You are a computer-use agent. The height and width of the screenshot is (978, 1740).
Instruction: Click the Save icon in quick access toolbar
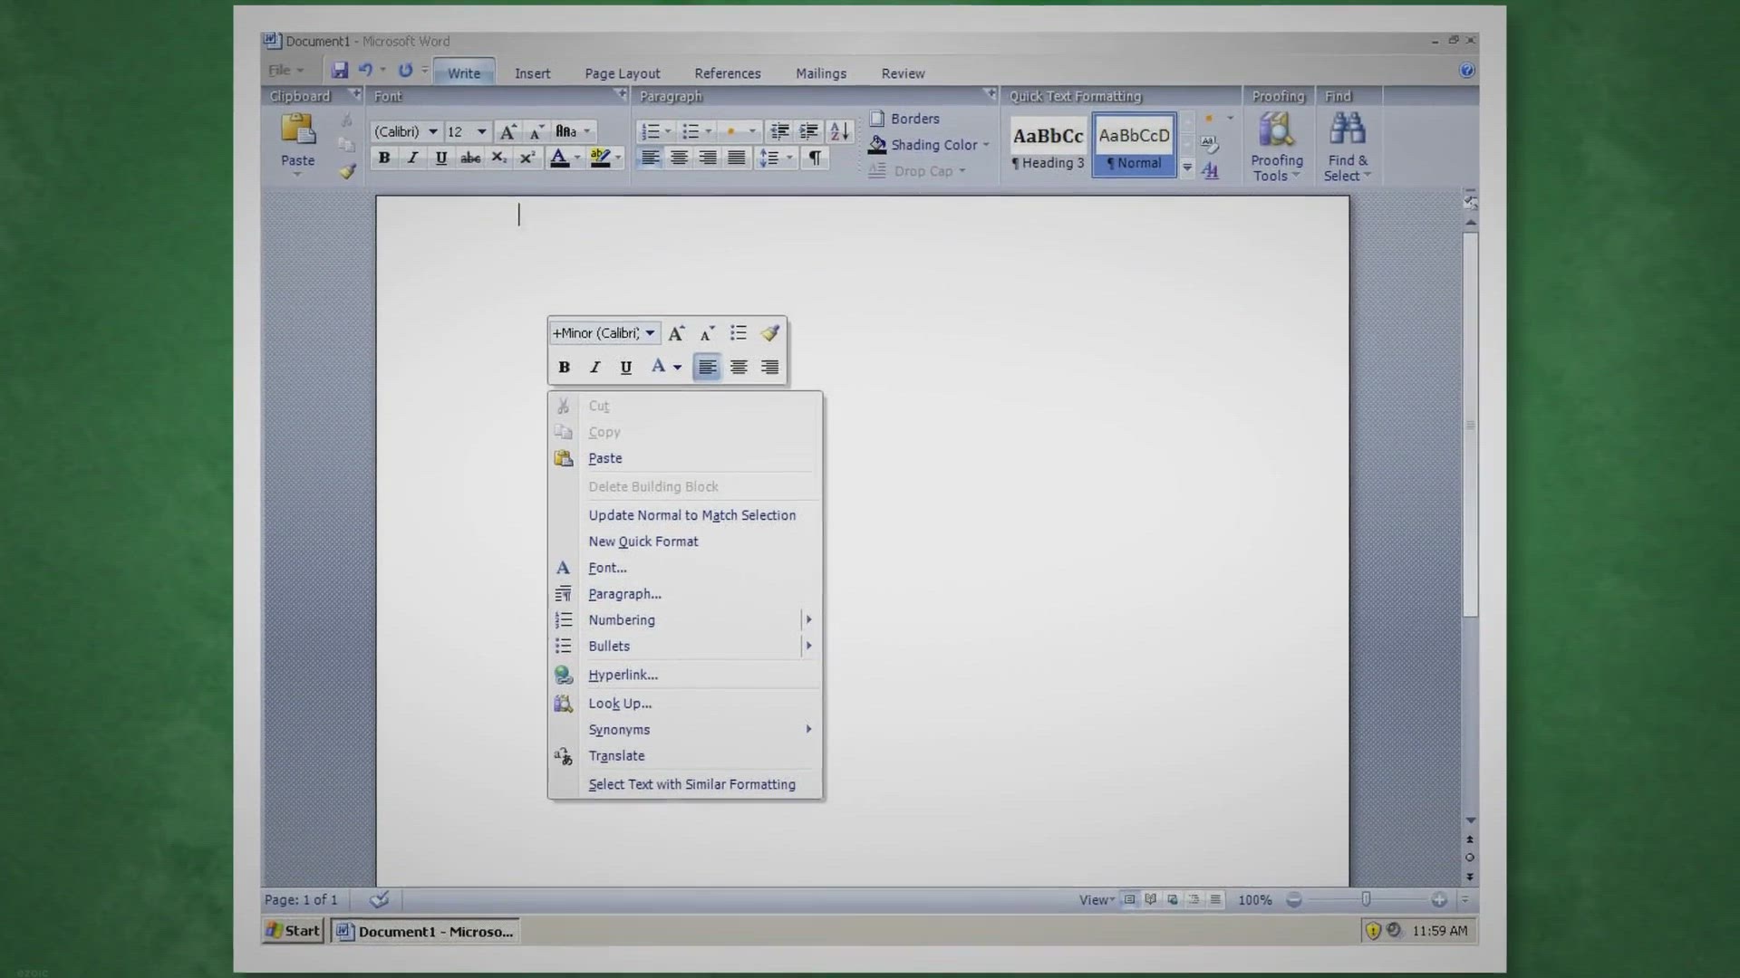[339, 71]
